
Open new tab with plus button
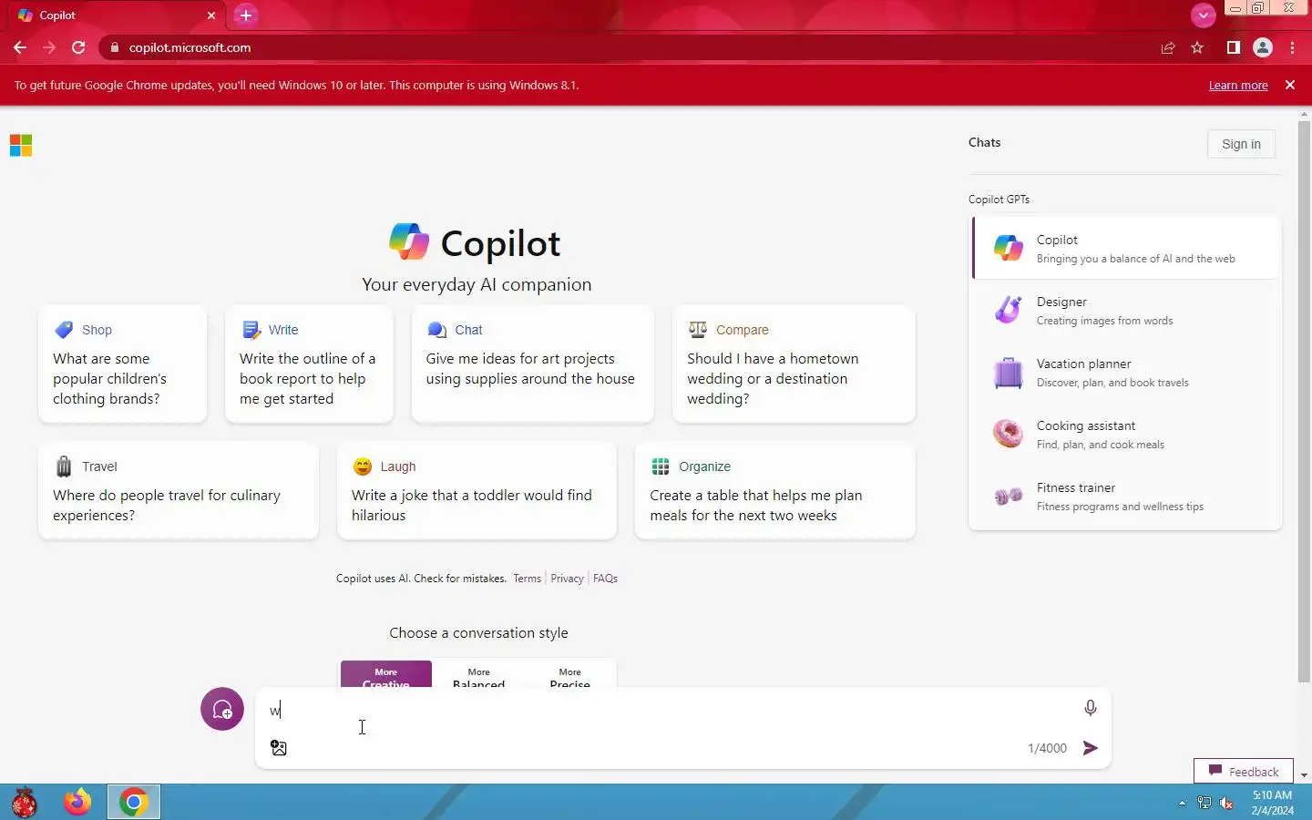pos(246,15)
